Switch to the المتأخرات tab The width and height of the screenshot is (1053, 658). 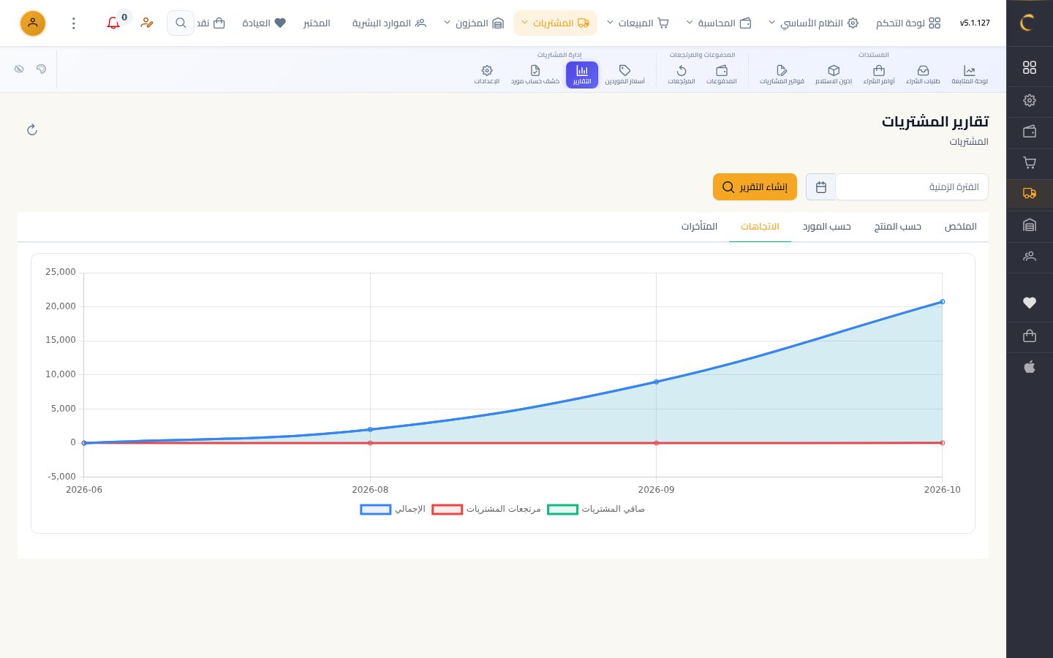coord(699,227)
